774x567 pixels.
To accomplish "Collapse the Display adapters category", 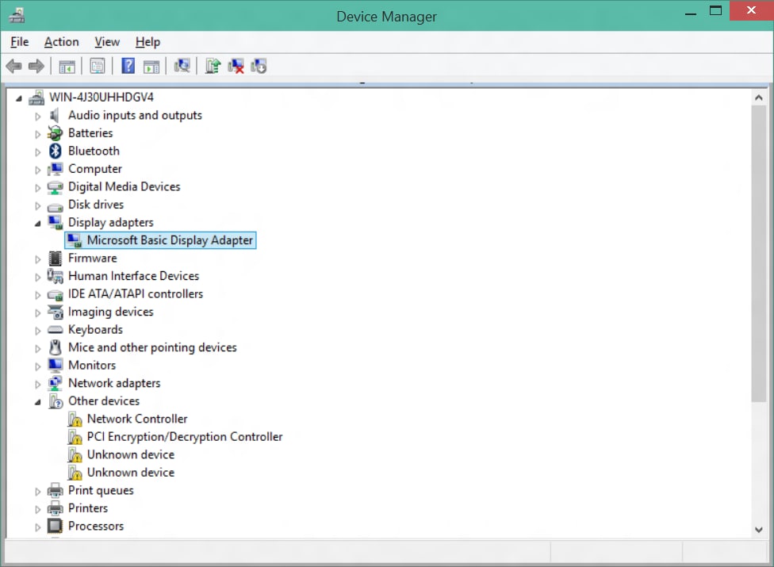I will (x=37, y=224).
